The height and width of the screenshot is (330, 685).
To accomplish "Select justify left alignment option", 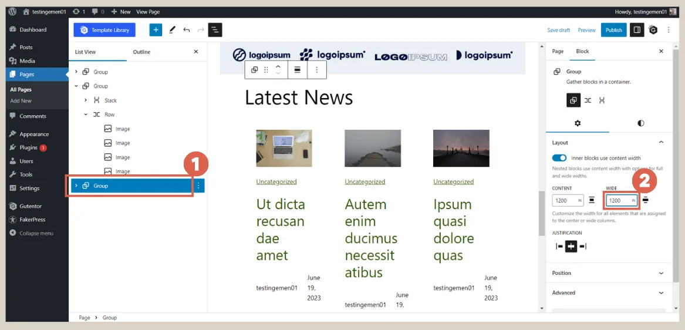I will (x=559, y=247).
